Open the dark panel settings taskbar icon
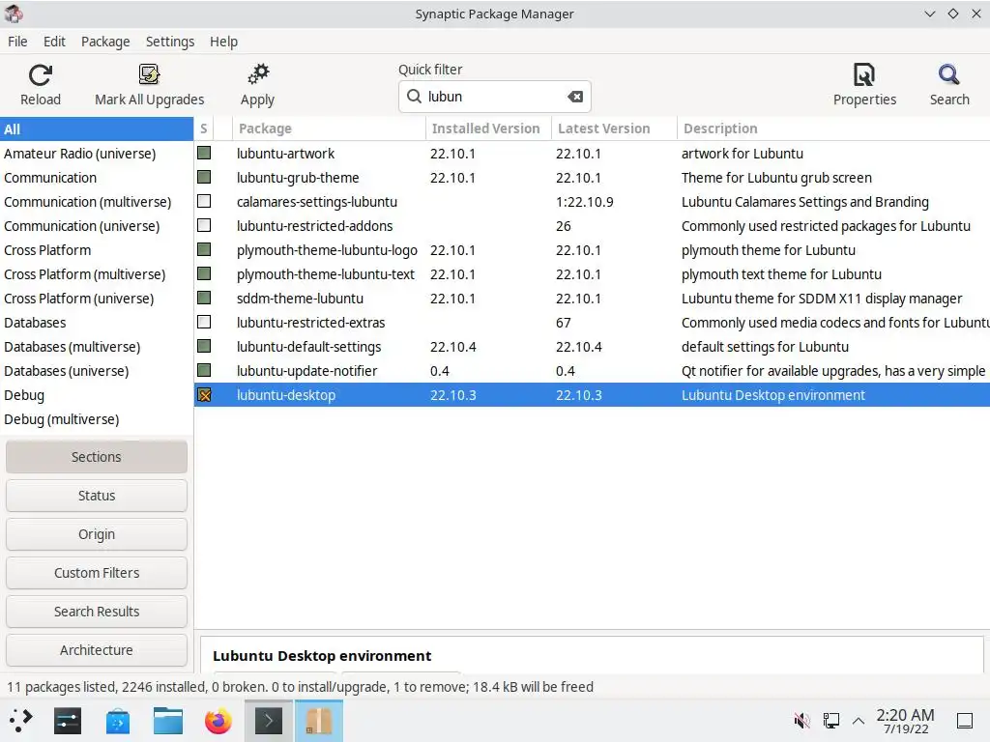This screenshot has width=990, height=742. click(68, 721)
